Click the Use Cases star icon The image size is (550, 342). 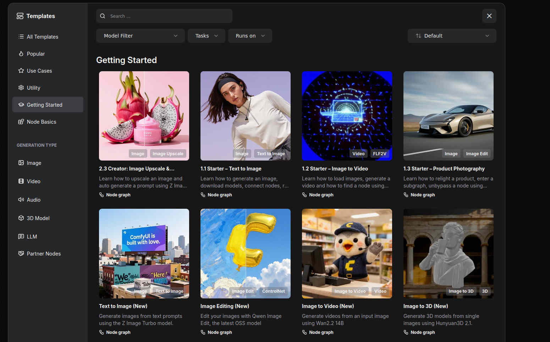(x=21, y=71)
